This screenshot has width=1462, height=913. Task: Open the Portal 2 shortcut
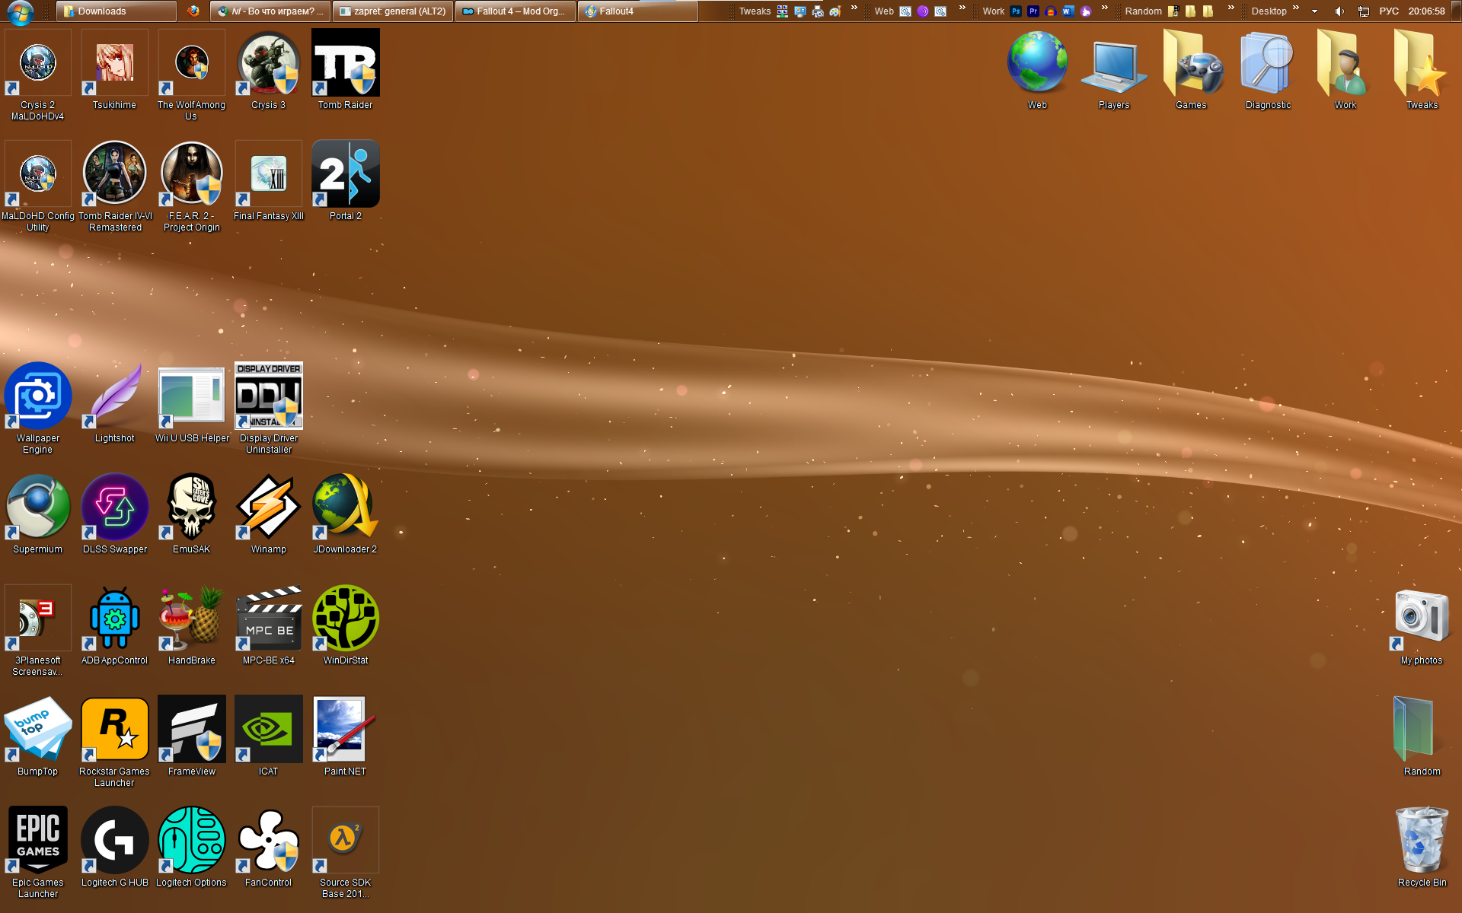(x=345, y=174)
